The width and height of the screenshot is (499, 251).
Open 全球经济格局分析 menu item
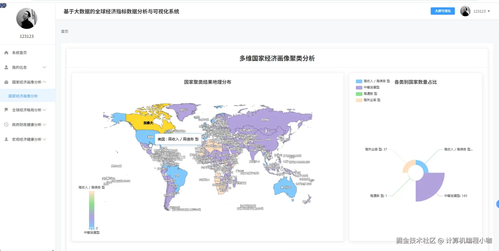coord(28,110)
